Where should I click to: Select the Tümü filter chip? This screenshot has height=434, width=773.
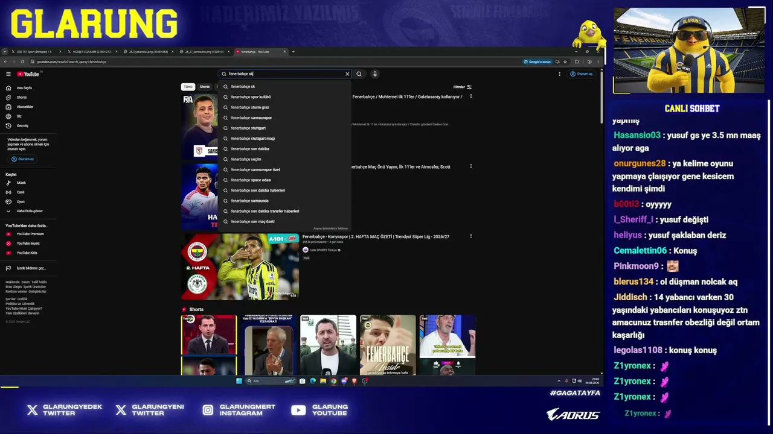tap(188, 87)
